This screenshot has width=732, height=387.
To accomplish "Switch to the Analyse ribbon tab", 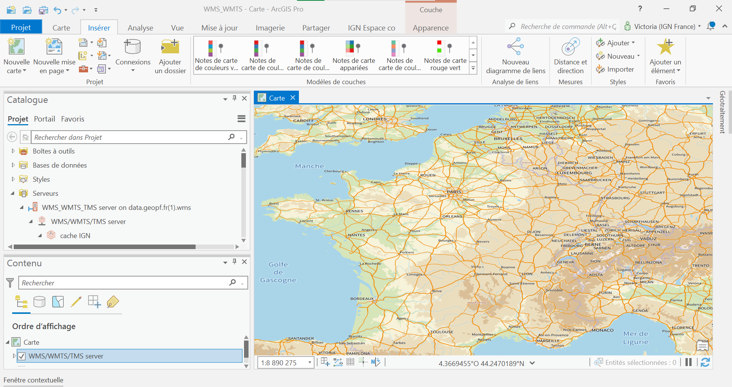I will pyautogui.click(x=140, y=28).
